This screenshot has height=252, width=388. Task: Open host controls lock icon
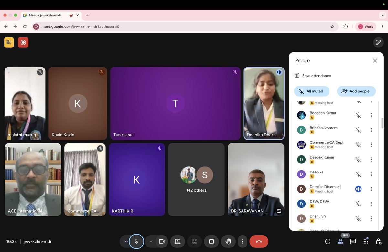tap(378, 241)
